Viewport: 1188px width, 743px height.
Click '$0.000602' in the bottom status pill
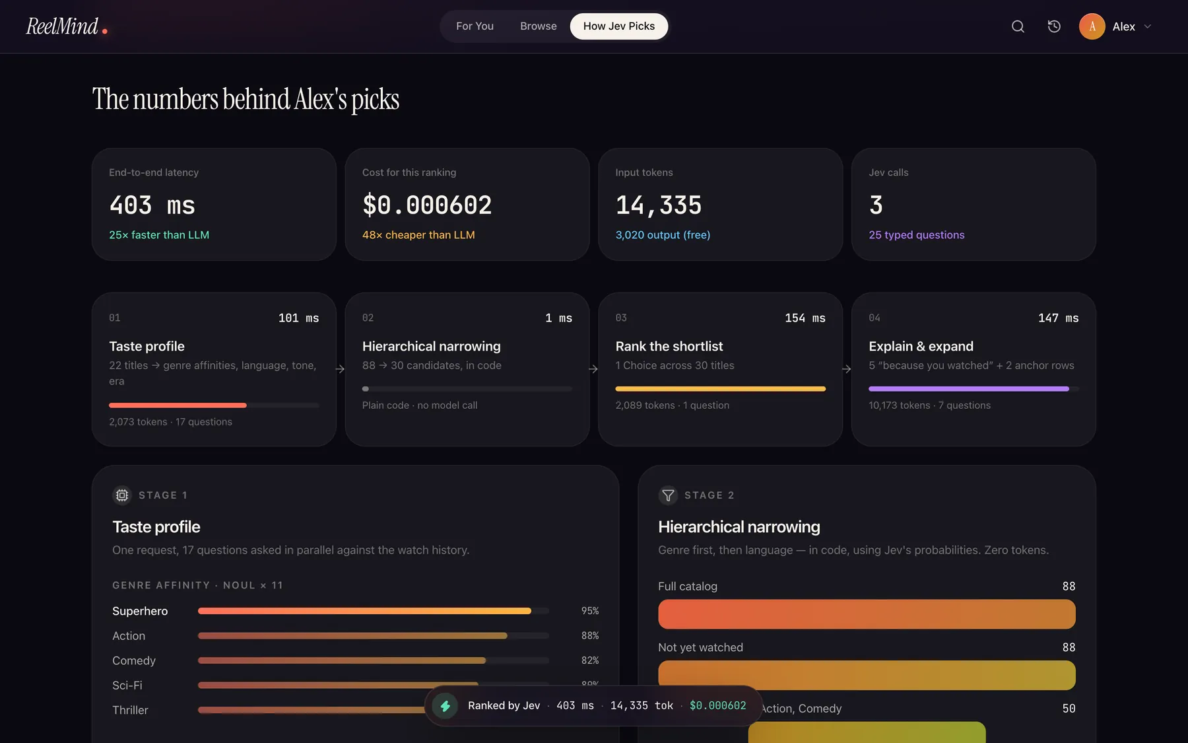pos(717,706)
